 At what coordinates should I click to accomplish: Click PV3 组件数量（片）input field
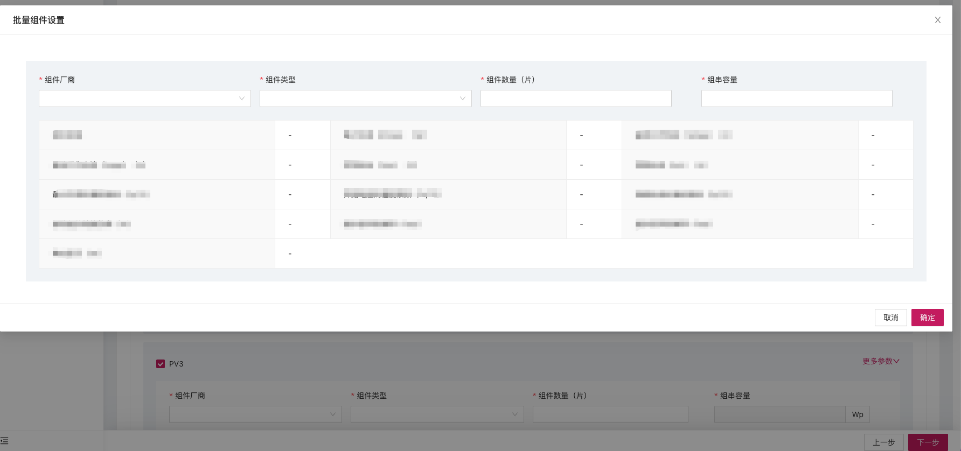610,414
